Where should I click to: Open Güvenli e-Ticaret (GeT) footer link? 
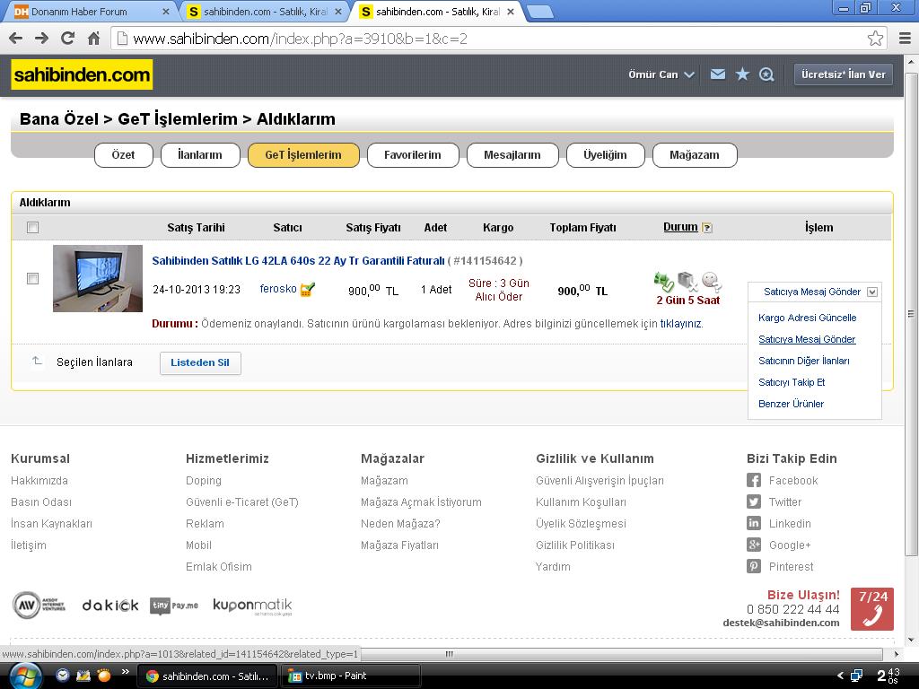point(241,502)
